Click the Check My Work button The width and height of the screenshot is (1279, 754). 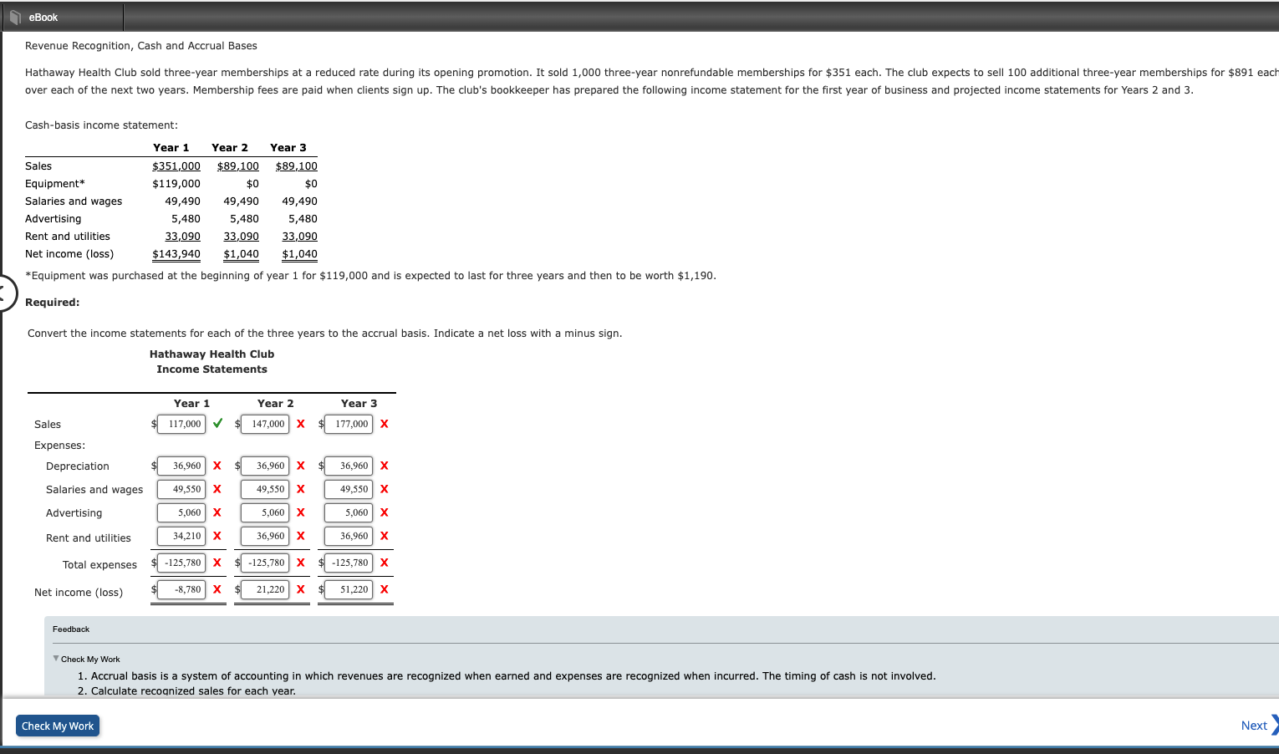click(58, 726)
